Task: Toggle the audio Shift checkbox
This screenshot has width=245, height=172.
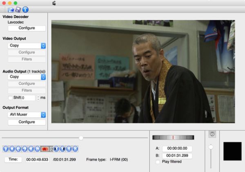Action: 10,98
